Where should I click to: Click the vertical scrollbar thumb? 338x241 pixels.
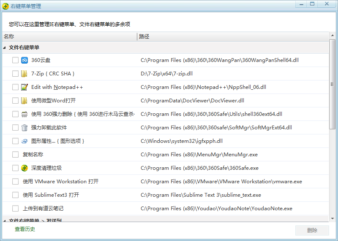click(x=332, y=84)
